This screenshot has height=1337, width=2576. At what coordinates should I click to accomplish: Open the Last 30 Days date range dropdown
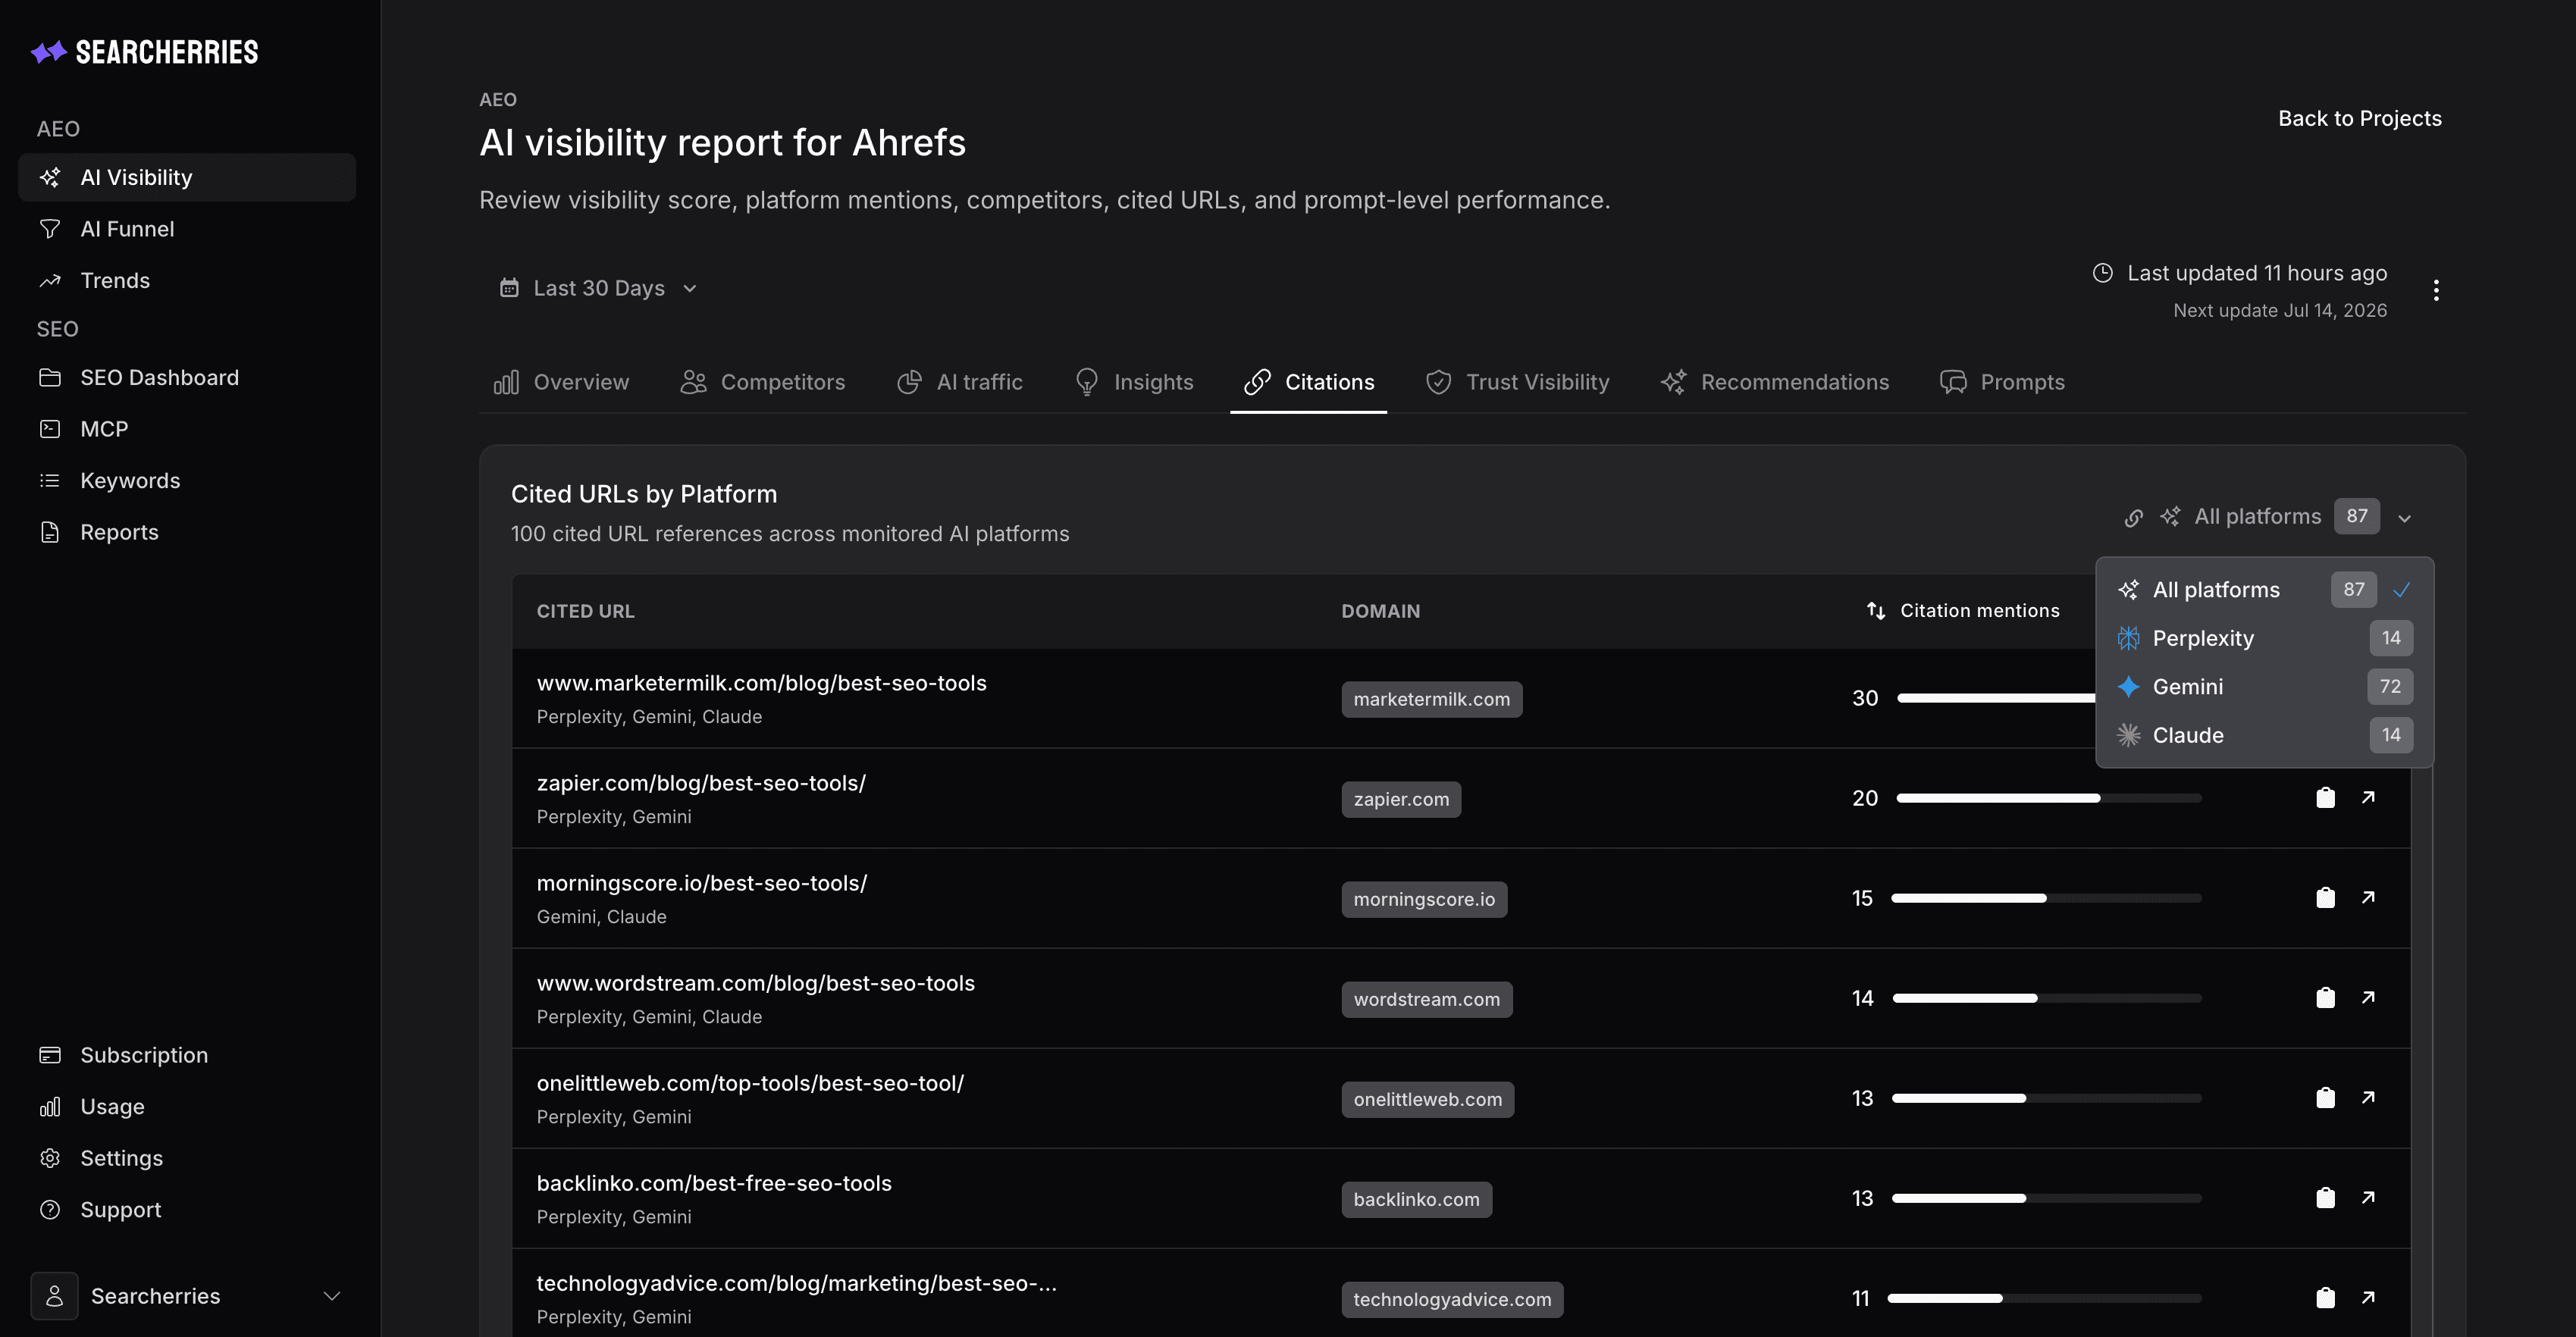pos(598,288)
